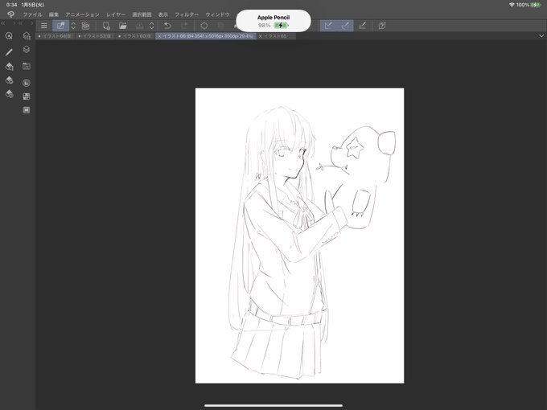Open the 表示 menu

click(x=163, y=14)
